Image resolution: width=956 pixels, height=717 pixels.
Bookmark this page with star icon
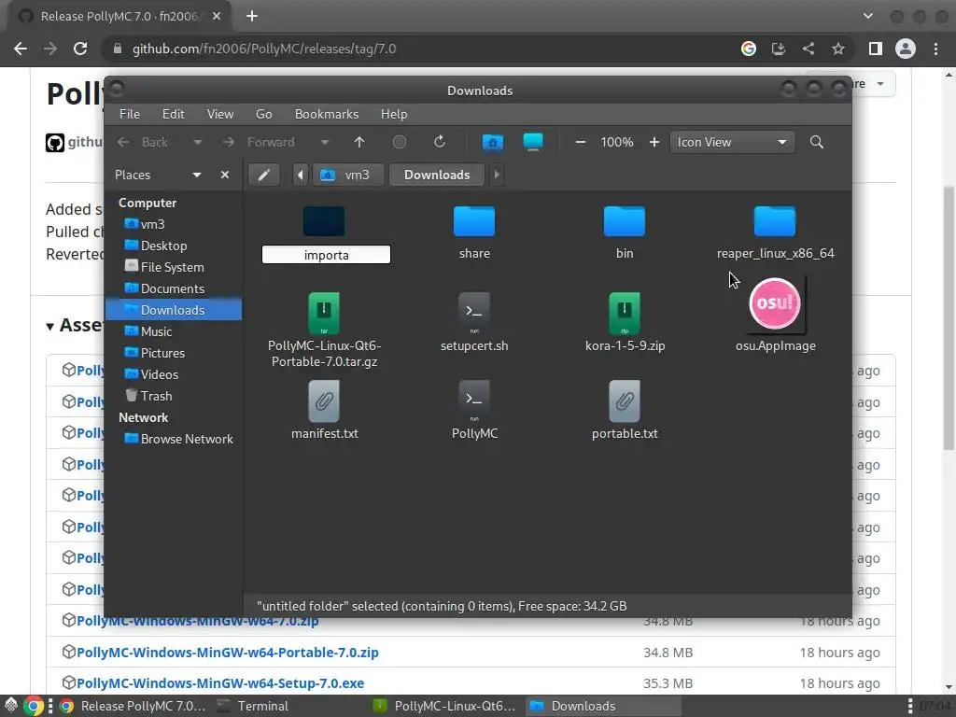coord(838,49)
